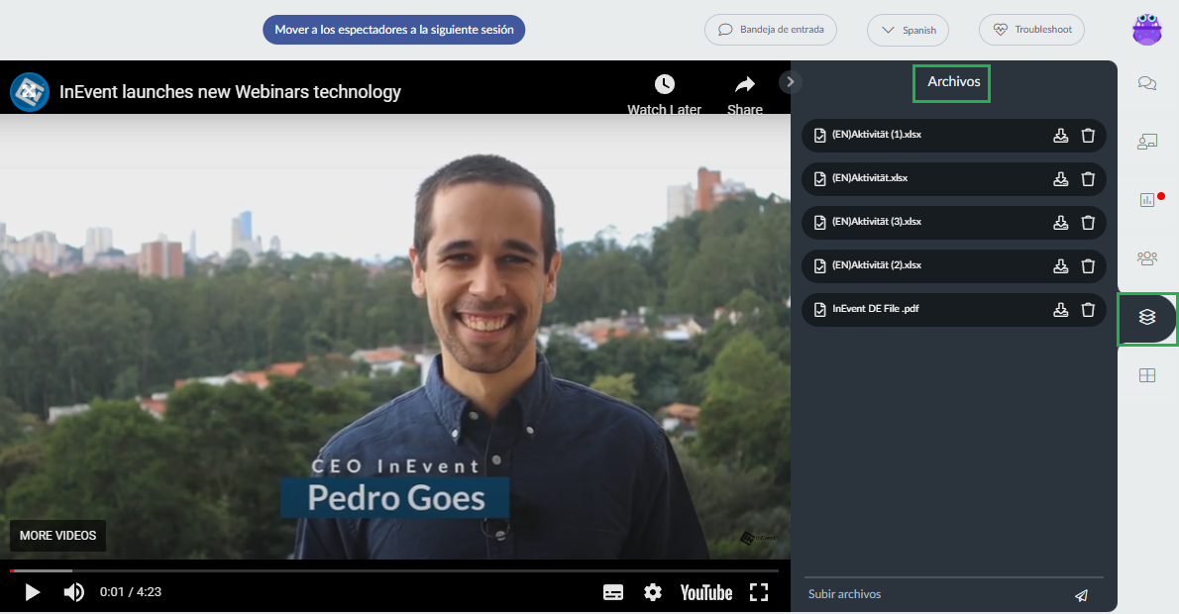The image size is (1179, 614).
Task: Open the grid layout icon in sidebar
Action: (1146, 375)
